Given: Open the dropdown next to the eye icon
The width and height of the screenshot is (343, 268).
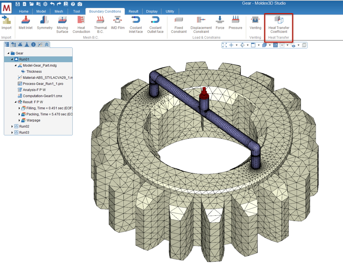Looking at the screenshot, I should [299, 45].
